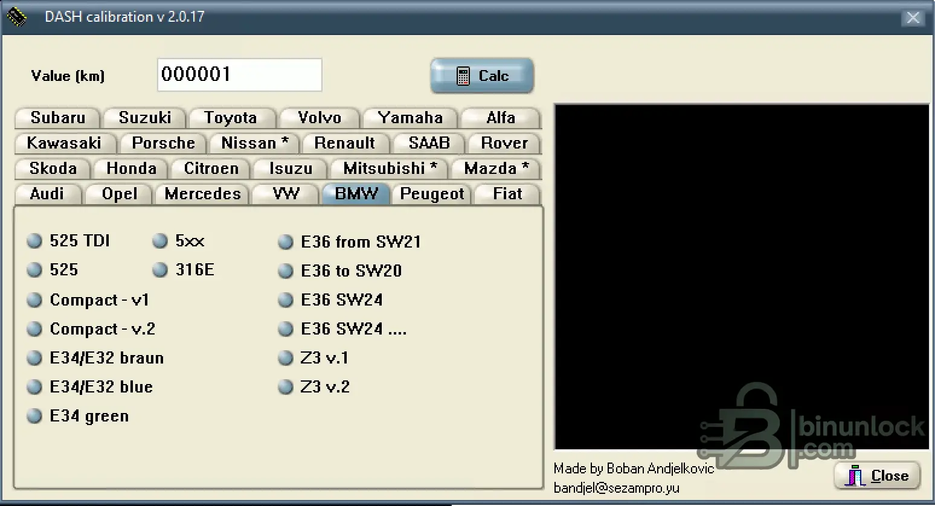Go to the Nissan * tab
The height and width of the screenshot is (506, 935).
(254, 143)
